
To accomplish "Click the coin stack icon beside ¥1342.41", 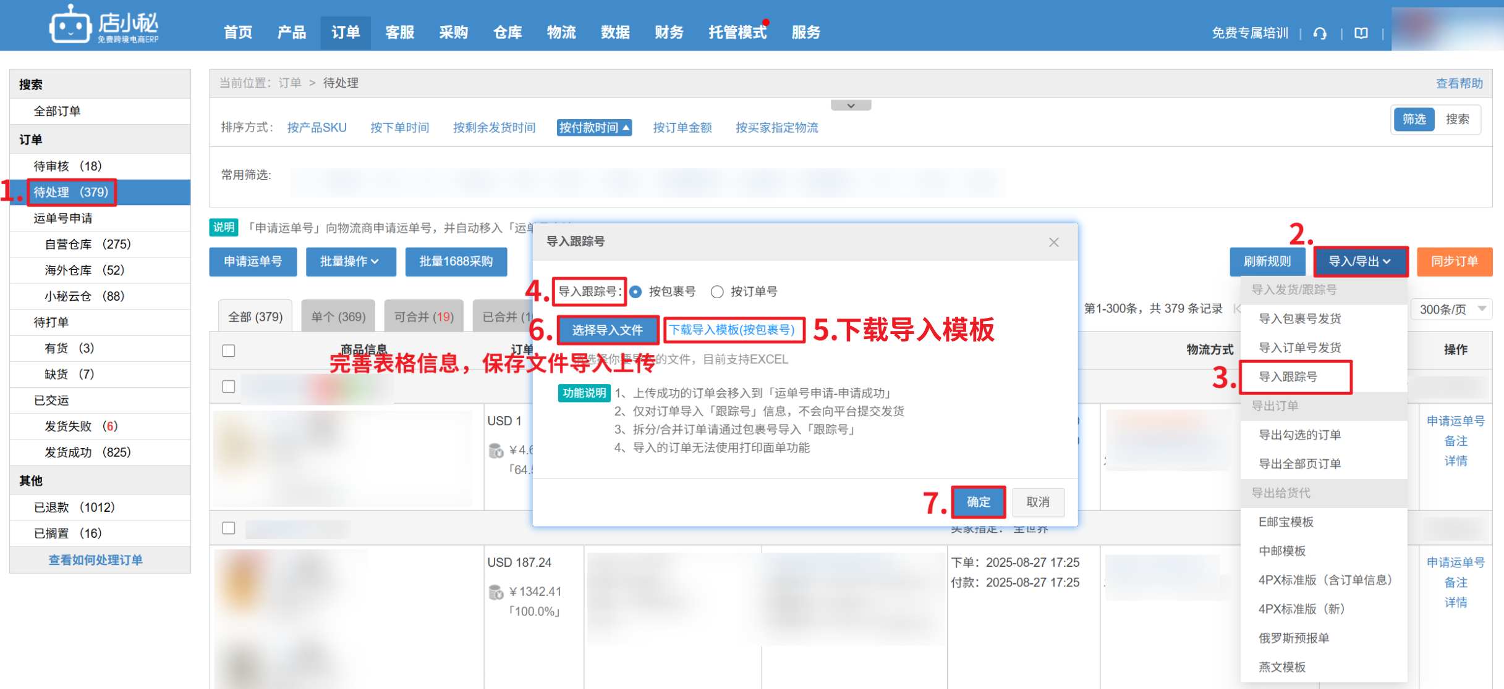I will tap(496, 593).
